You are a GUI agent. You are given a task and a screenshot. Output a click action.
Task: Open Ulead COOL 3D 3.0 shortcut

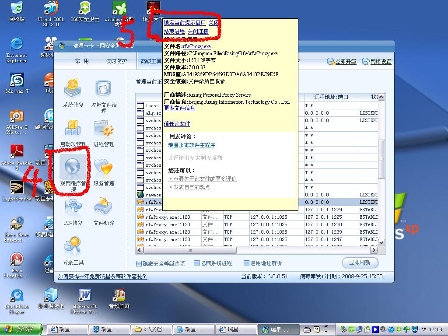pyautogui.click(x=51, y=14)
